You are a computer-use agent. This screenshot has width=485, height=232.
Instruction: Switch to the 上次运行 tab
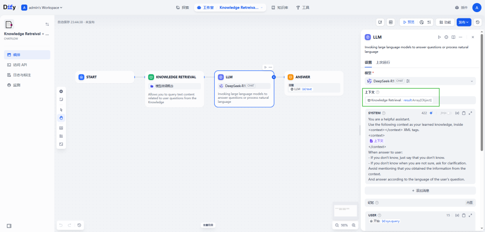click(x=383, y=62)
